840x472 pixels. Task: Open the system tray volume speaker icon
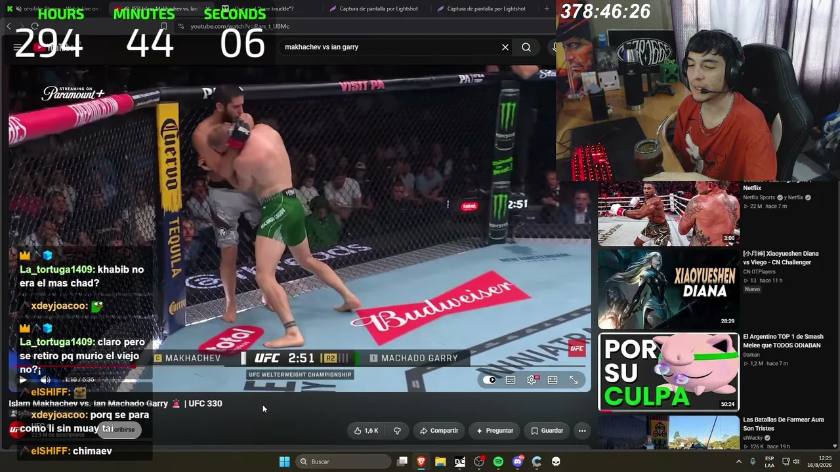coord(797,462)
